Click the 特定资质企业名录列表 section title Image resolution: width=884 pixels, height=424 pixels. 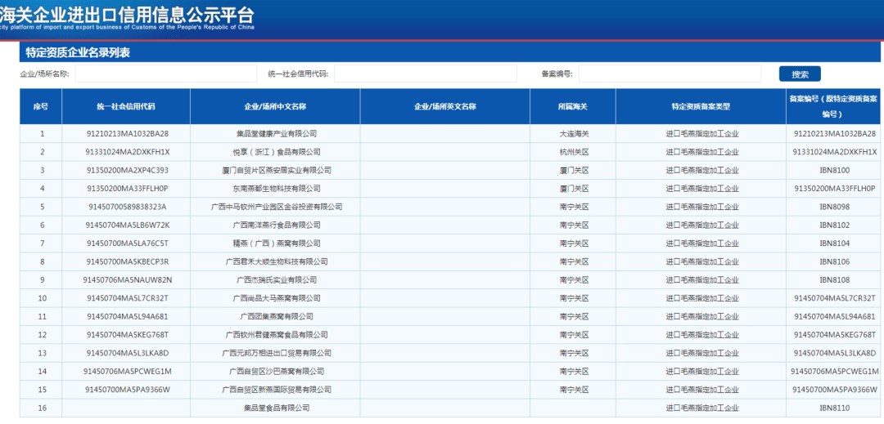click(x=78, y=53)
